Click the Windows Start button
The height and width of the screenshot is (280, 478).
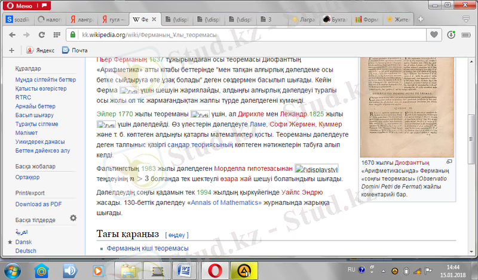(x=13, y=270)
